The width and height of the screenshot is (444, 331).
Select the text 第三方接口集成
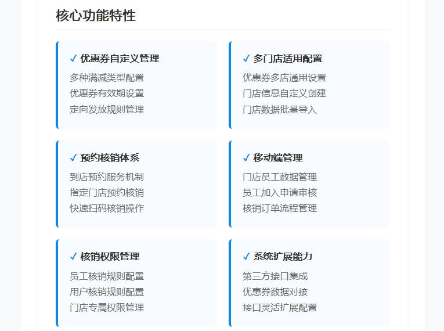[x=275, y=276]
